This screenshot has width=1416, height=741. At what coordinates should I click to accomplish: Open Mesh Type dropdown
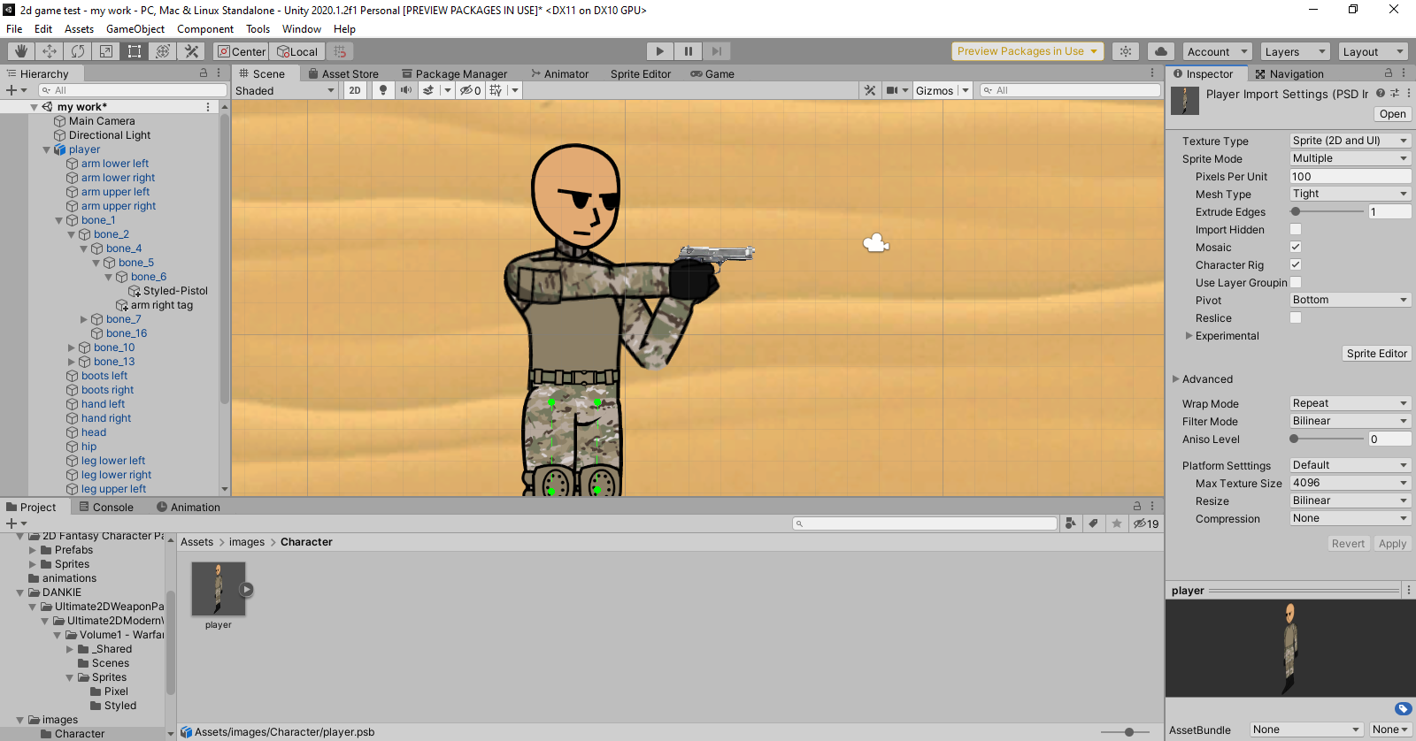(1350, 194)
